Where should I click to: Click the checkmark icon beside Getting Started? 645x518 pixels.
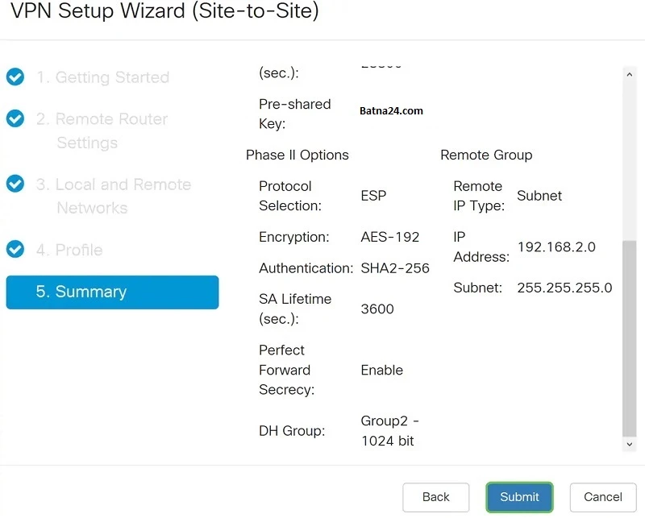tap(15, 77)
